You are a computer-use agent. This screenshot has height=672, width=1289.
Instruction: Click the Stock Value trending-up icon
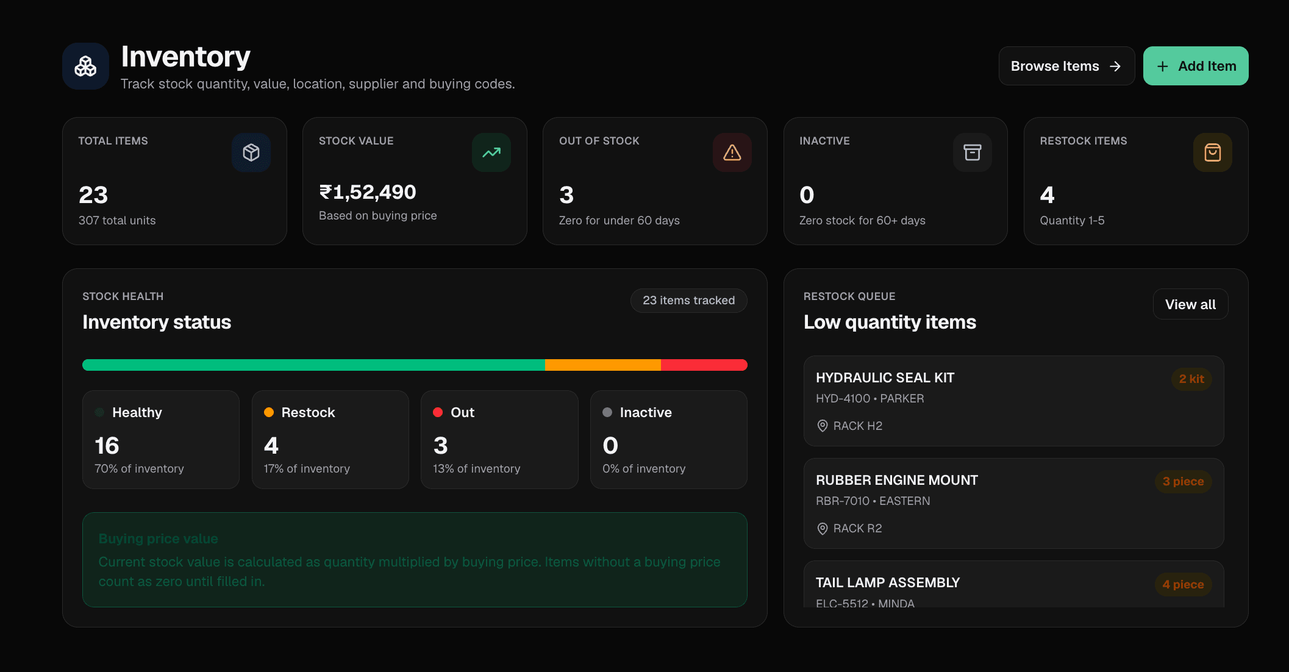[491, 152]
